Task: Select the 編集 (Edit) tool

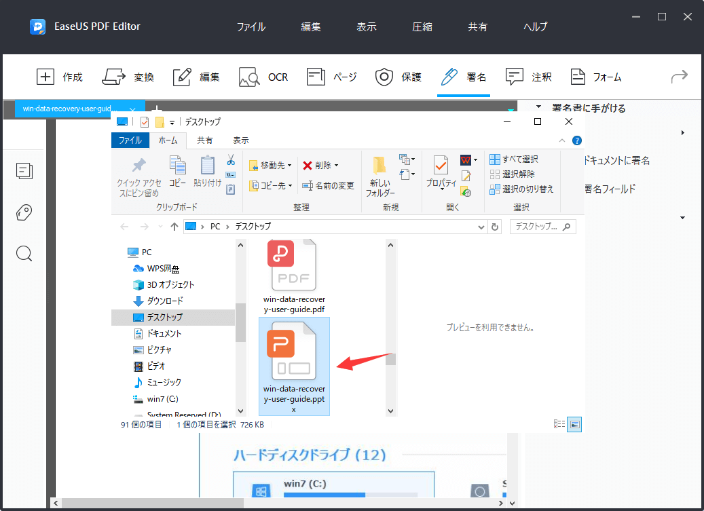Action: pyautogui.click(x=196, y=77)
